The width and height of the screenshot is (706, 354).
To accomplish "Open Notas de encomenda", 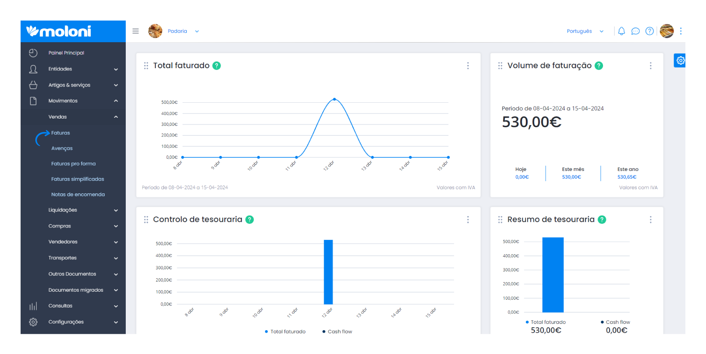I will tap(78, 194).
